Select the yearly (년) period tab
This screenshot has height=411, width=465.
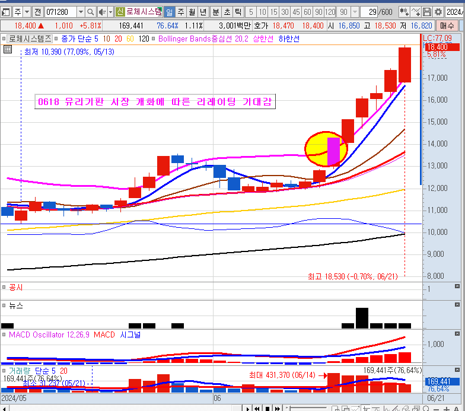[203, 12]
